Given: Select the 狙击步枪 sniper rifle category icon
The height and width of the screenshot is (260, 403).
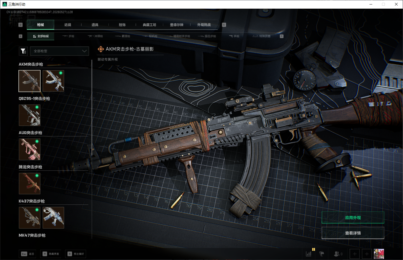Looking at the screenshot, I should tap(207, 36).
